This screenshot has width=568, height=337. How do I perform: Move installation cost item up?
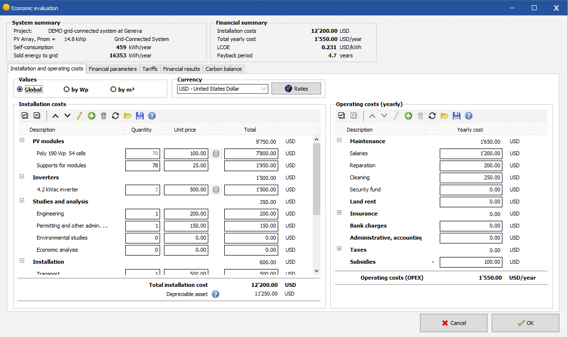pos(55,116)
